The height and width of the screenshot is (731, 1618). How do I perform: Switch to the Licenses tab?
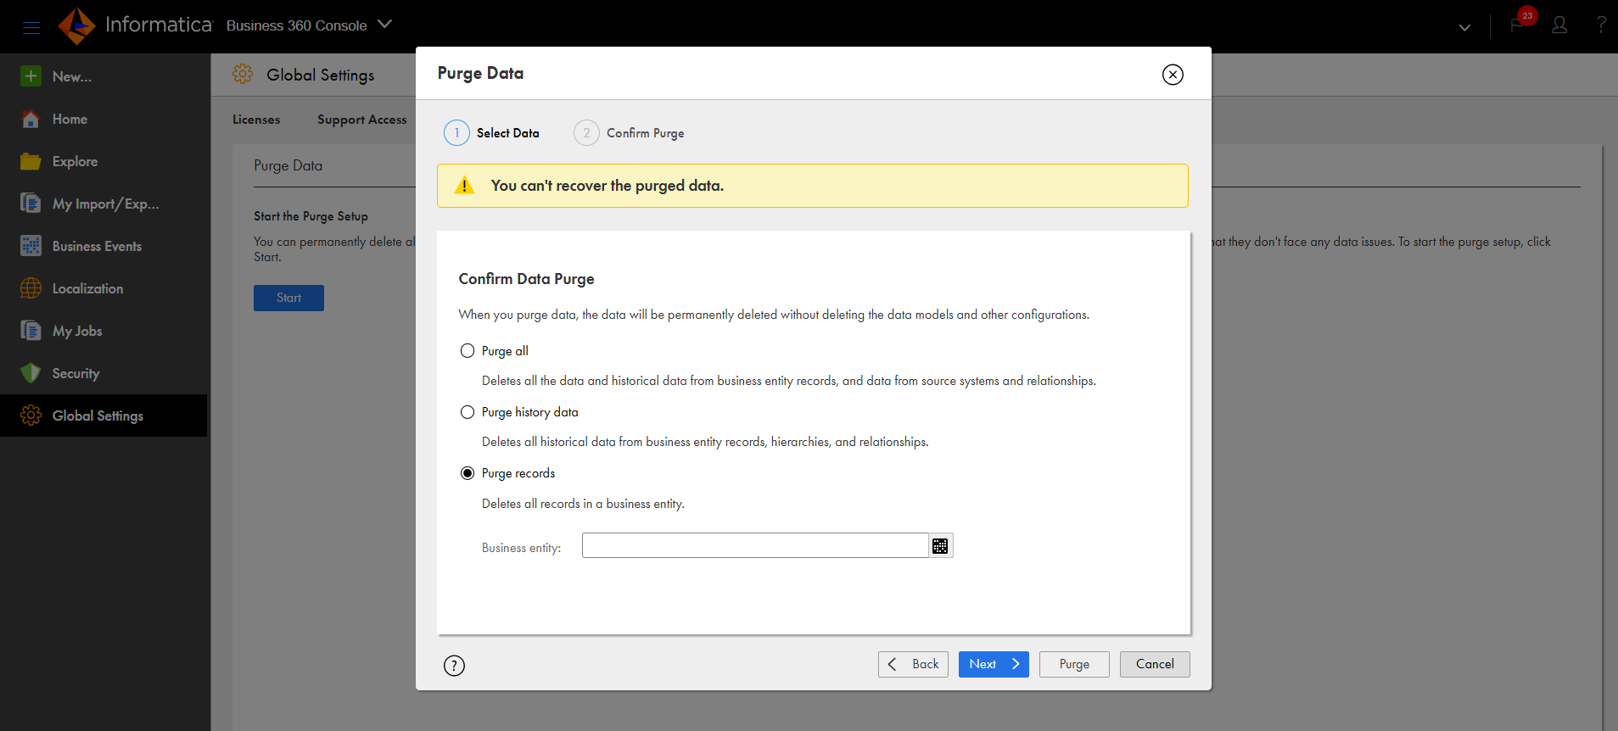pos(256,120)
